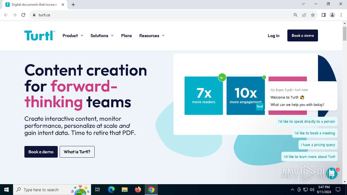This screenshot has height=195, width=347.
Task: Open the Chrome profile avatar
Action: pyautogui.click(x=332, y=15)
